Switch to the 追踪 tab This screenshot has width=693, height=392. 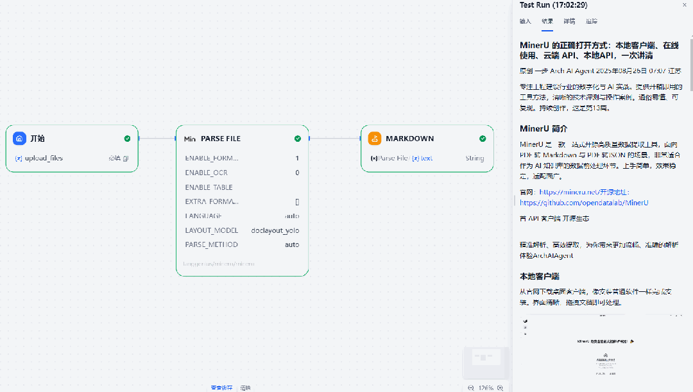click(x=592, y=21)
